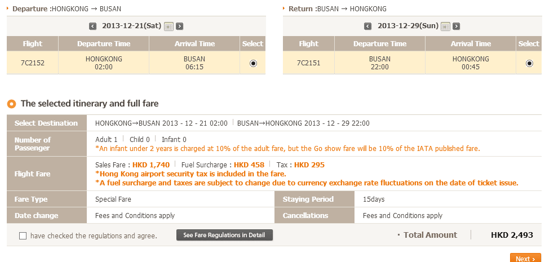Go to next day after 2013-12-29
Image resolution: width=545 pixels, height=262 pixels.
pos(456,26)
